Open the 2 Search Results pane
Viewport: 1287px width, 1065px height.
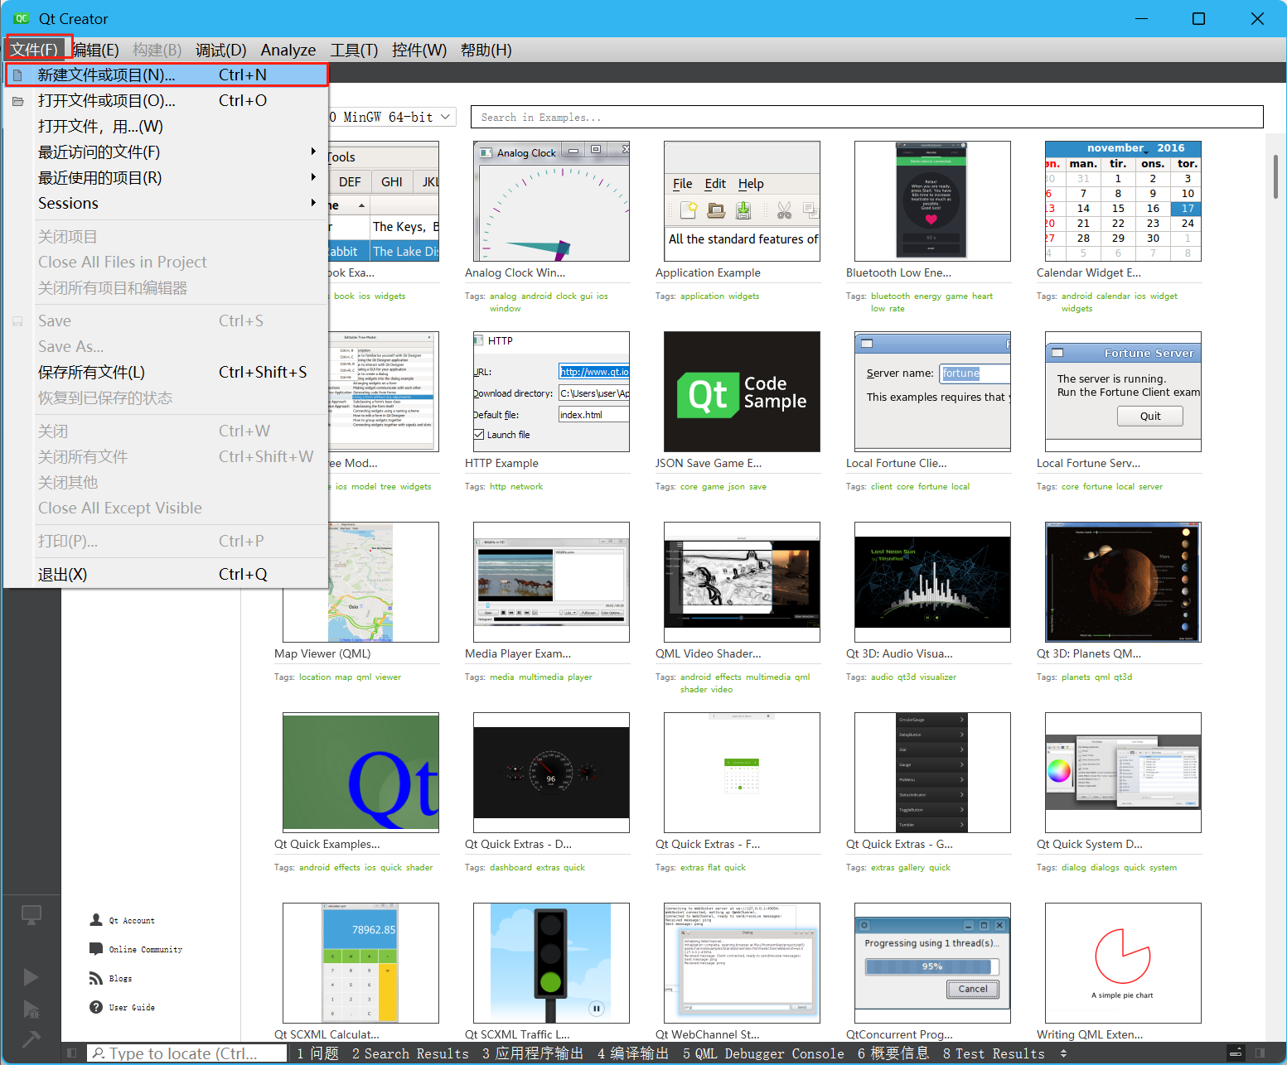410,1053
